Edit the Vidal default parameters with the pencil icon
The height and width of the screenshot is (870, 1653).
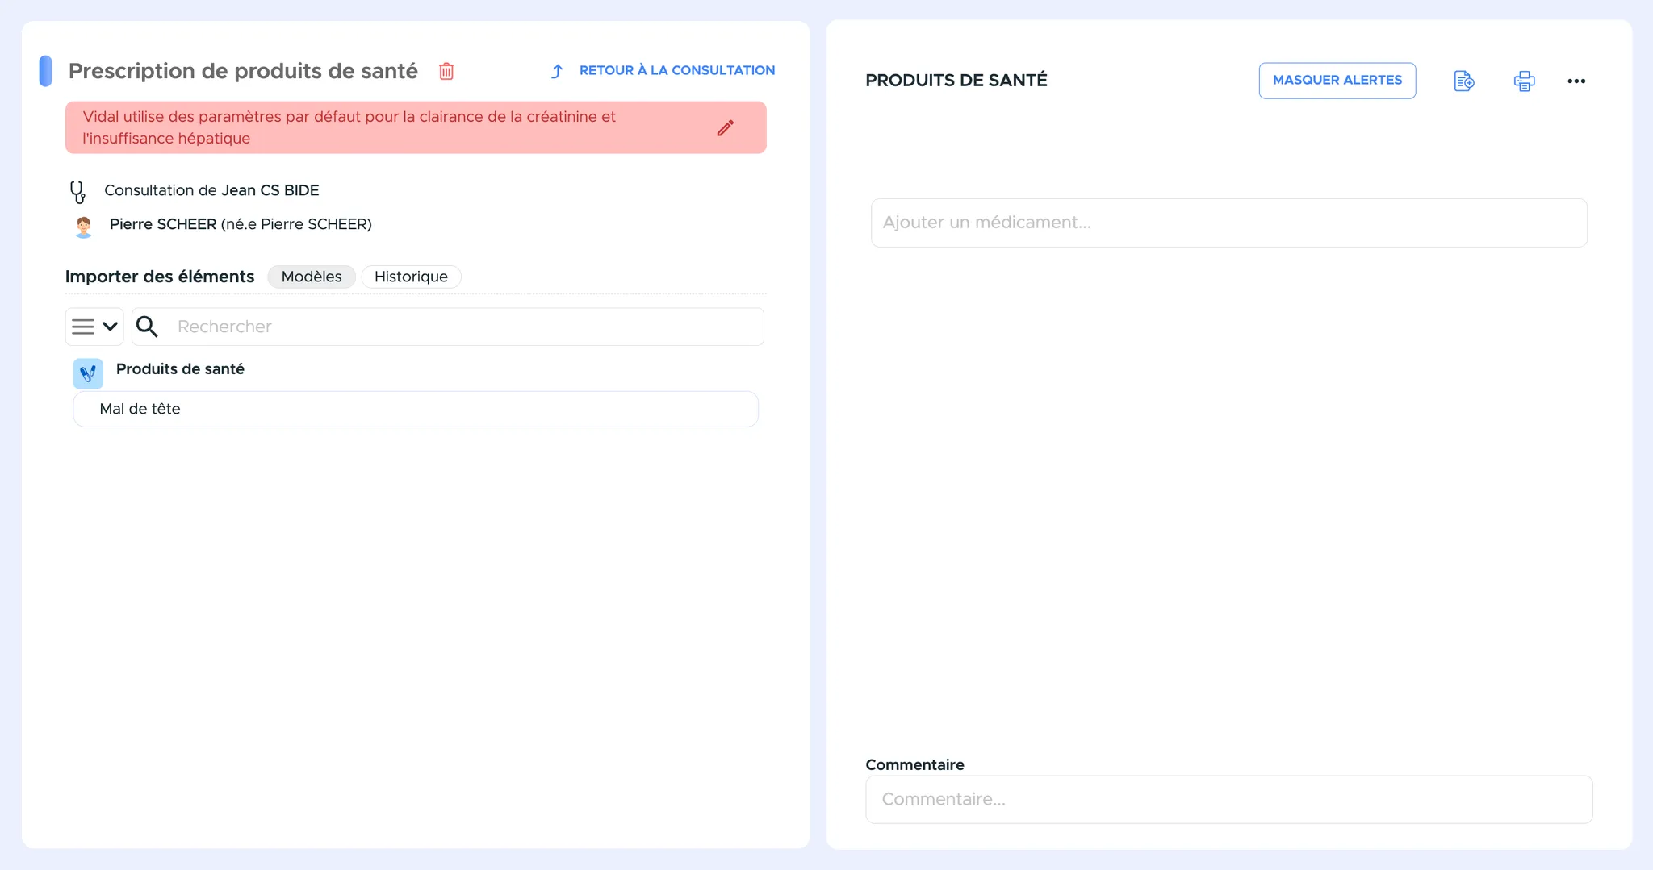726,128
